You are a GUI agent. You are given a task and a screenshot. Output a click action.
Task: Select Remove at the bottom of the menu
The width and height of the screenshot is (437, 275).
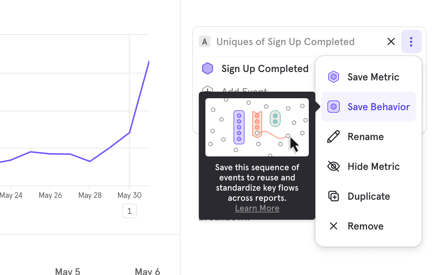click(x=365, y=226)
